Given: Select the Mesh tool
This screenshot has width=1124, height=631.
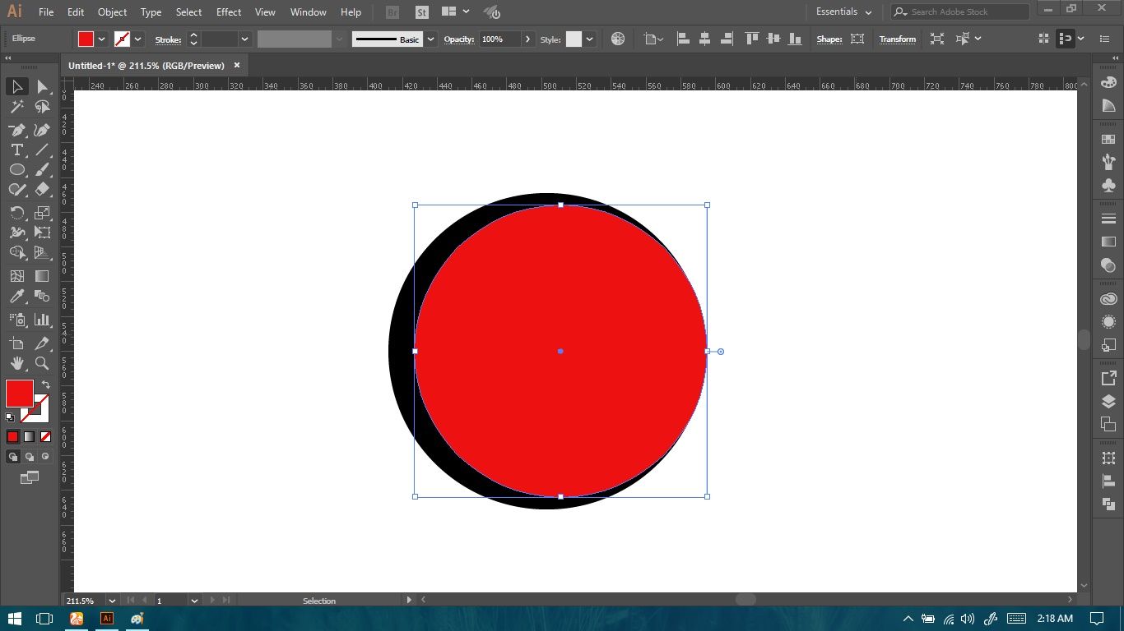Looking at the screenshot, I should pos(16,276).
